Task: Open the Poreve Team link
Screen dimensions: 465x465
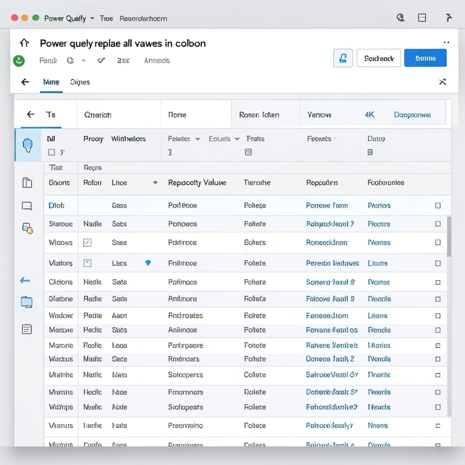Action: point(327,206)
